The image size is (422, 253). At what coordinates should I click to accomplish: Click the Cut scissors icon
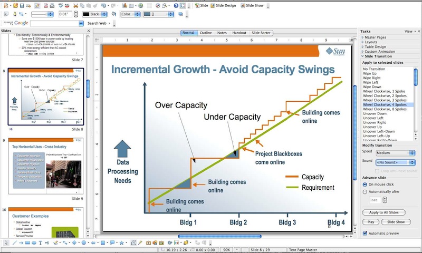[x=75, y=5]
